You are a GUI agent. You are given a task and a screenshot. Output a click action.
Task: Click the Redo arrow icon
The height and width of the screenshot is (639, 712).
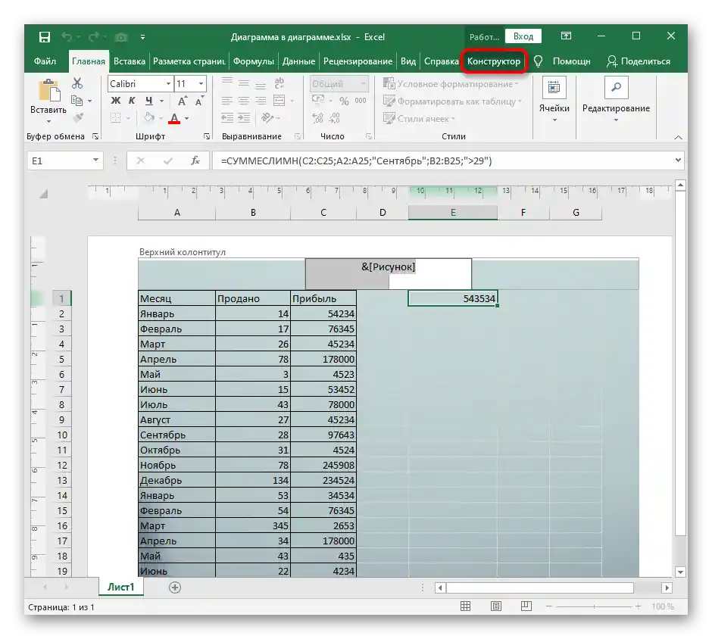tap(94, 37)
